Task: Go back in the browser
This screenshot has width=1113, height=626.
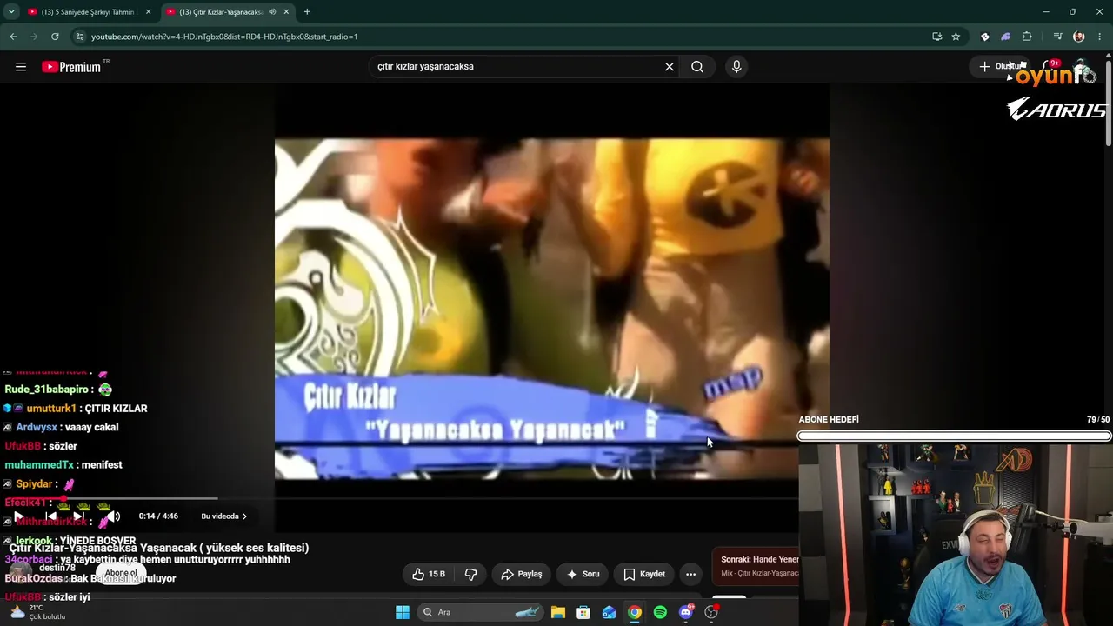Action: coord(13,37)
